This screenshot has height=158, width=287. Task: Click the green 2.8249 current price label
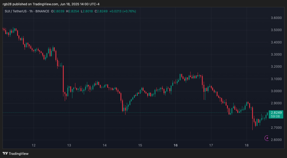tap(275, 113)
